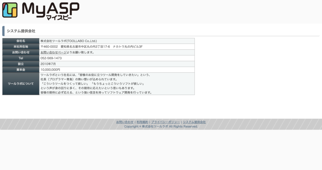The image size is (322, 170).
Task: Click the address cell 〒460-0002
Action: tap(117, 47)
